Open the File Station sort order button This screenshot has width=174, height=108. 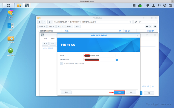(x=155, y=27)
